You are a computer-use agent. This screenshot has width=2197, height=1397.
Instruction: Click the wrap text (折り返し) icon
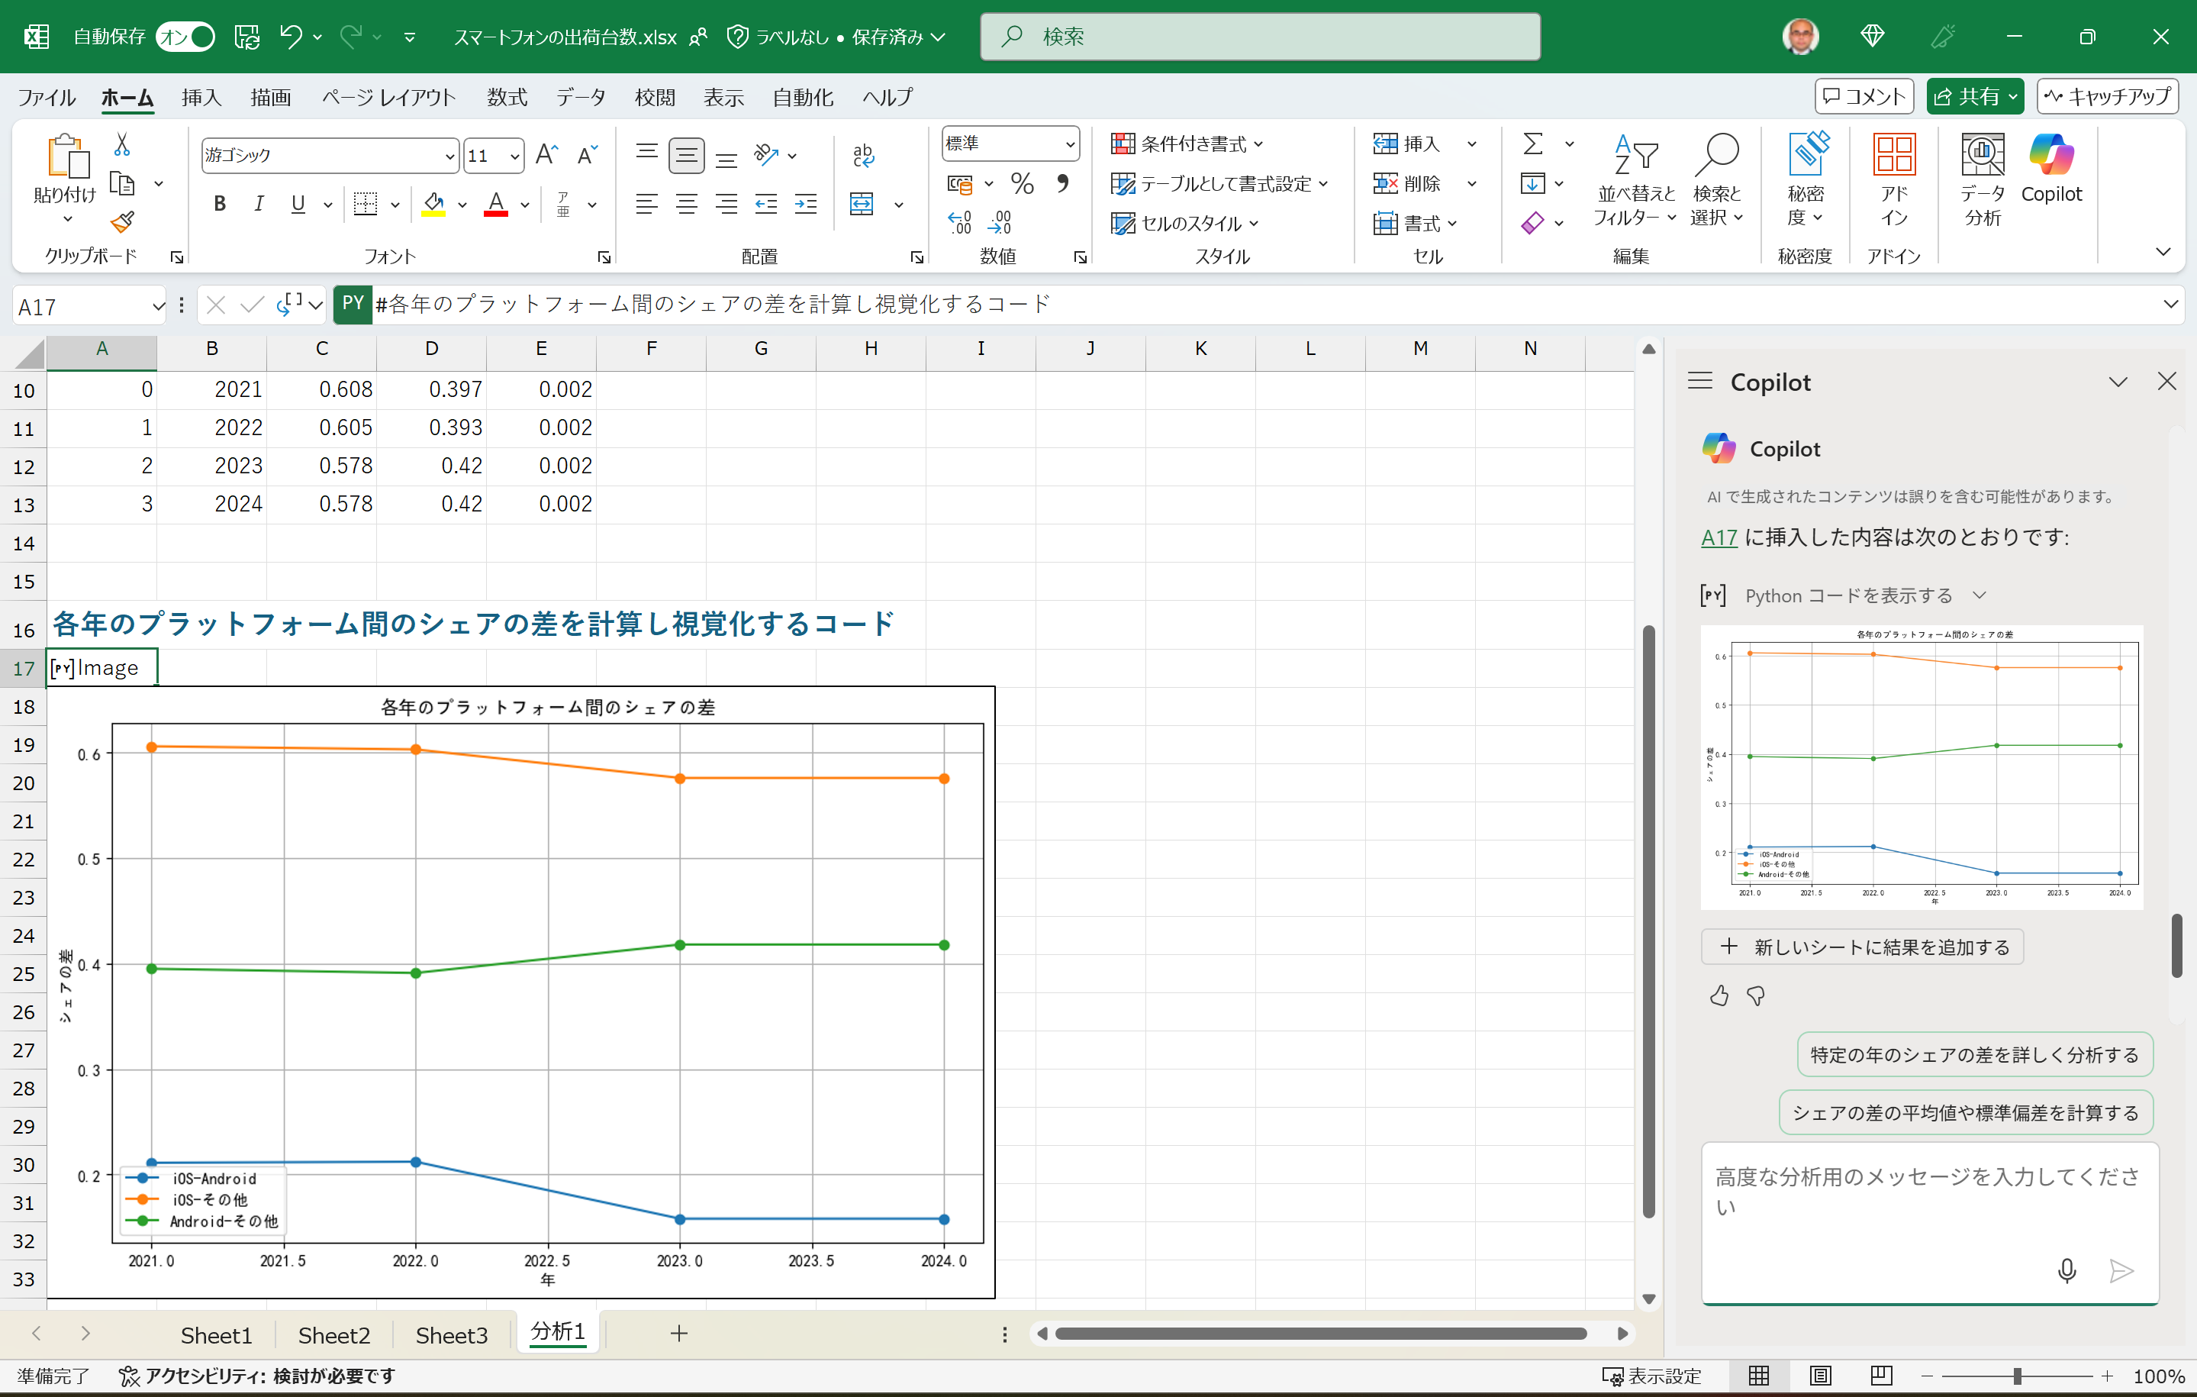point(862,155)
